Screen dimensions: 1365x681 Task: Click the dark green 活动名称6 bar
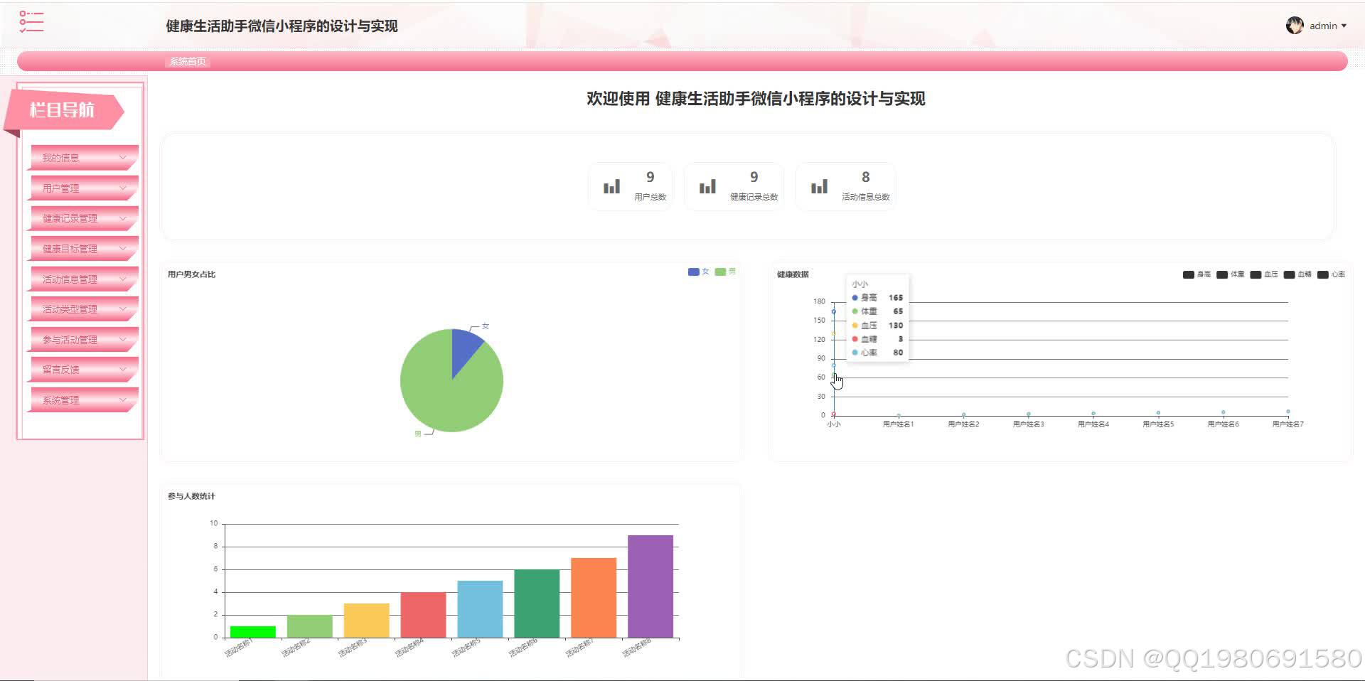(x=537, y=604)
